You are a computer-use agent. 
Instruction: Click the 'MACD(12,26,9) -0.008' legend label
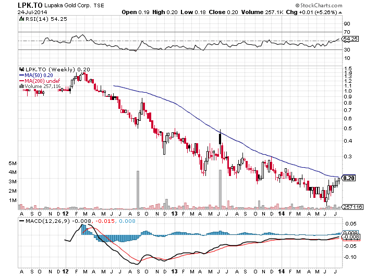tap(58, 221)
